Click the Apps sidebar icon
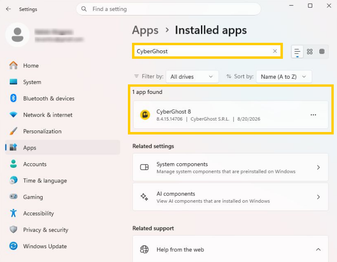 (x=13, y=147)
